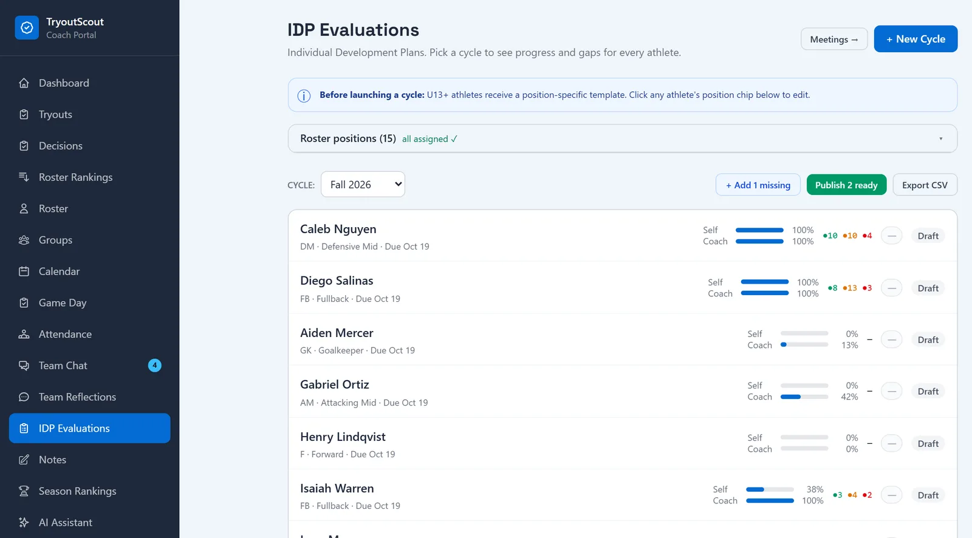The image size is (972, 538).
Task: Export the evaluations as CSV
Action: (925, 185)
